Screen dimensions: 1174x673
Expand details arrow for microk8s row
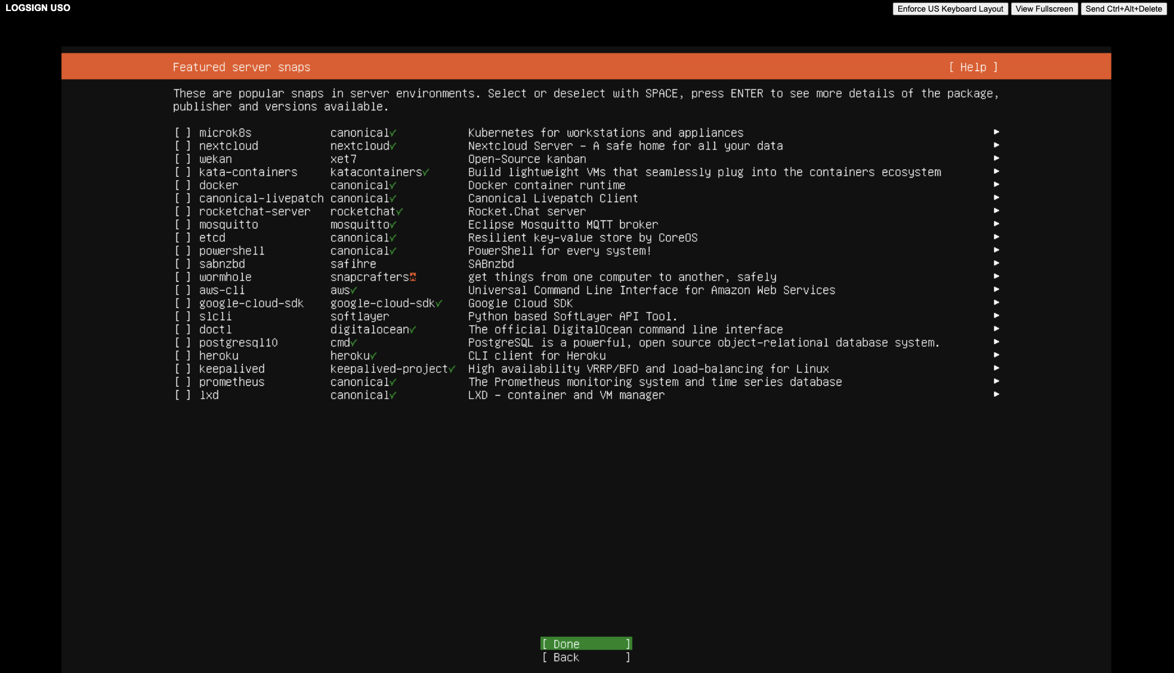[996, 132]
